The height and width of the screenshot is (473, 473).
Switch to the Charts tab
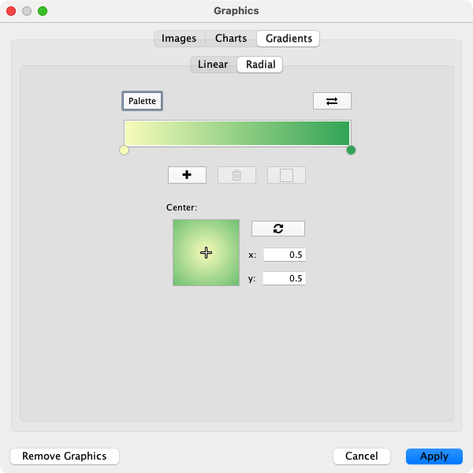[231, 38]
